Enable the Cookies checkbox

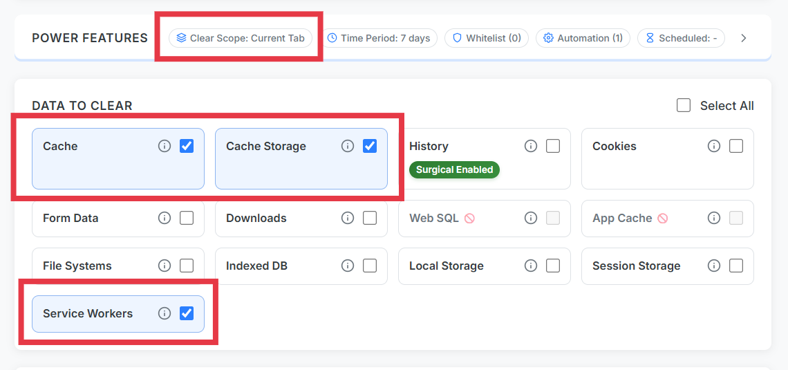point(736,147)
